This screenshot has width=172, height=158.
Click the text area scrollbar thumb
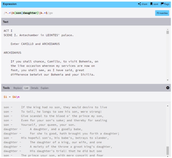(x=168, y=32)
